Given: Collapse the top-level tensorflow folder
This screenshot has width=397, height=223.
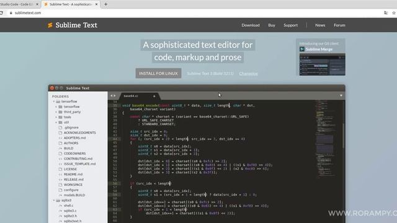Looking at the screenshot, I should [x=54, y=102].
